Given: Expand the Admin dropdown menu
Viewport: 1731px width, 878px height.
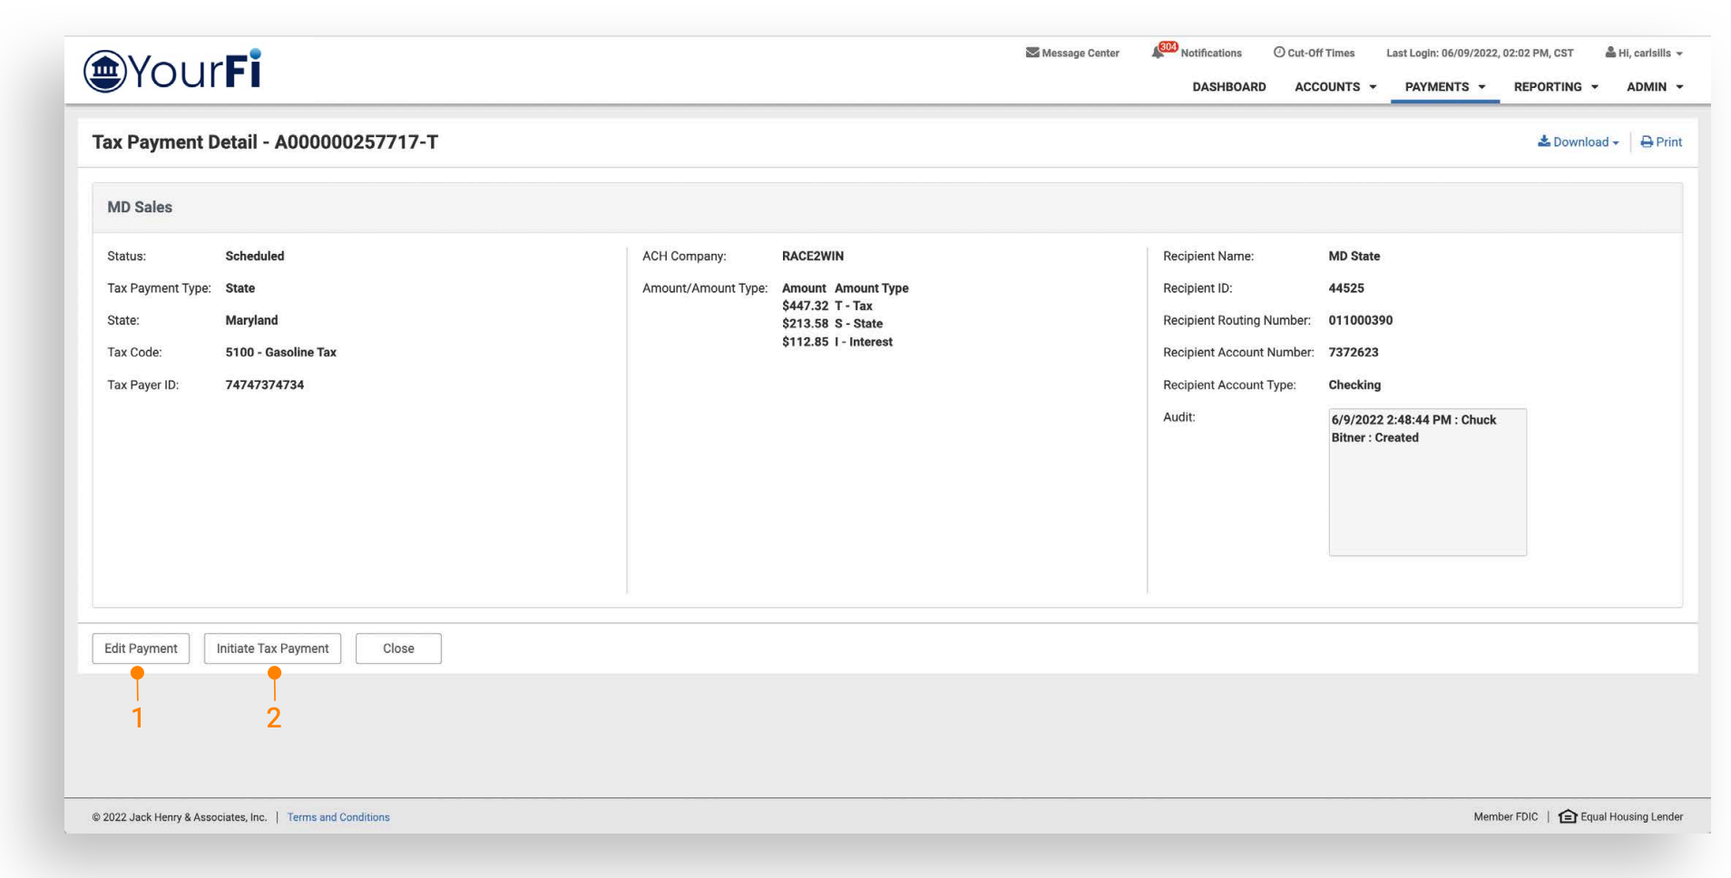Looking at the screenshot, I should (x=1654, y=87).
